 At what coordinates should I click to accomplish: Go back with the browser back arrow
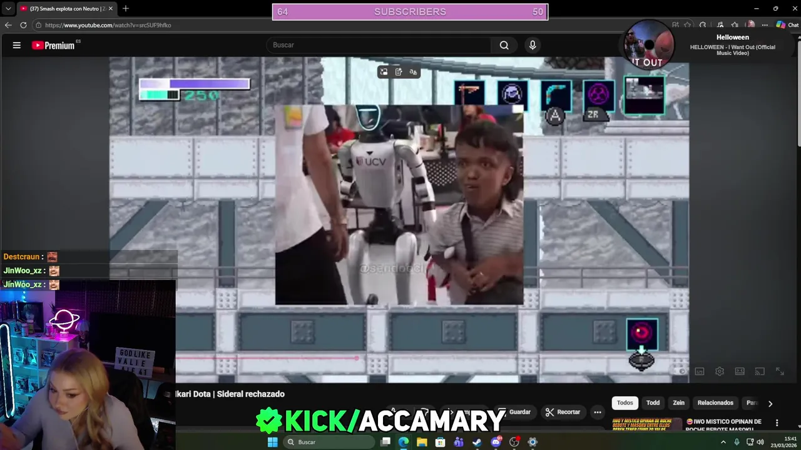8,25
